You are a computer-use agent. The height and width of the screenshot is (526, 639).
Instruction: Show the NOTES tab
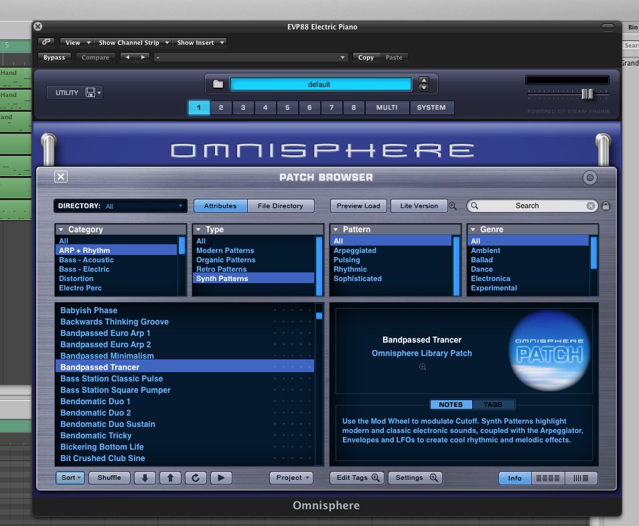(451, 404)
